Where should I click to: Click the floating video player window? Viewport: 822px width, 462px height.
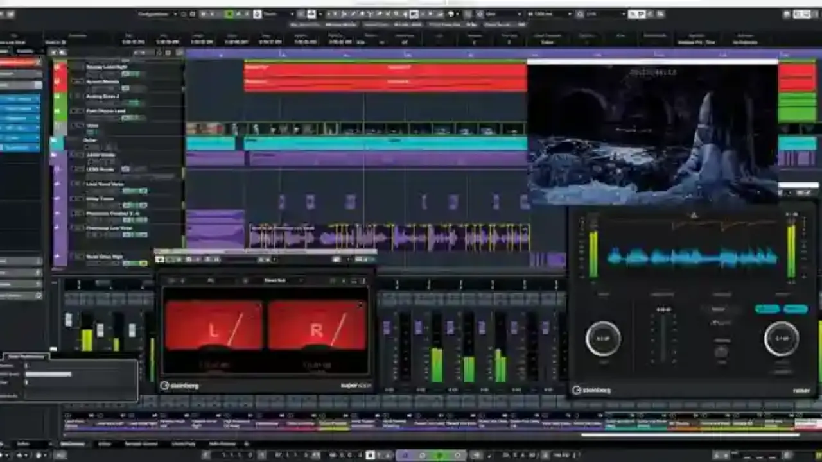pos(652,133)
